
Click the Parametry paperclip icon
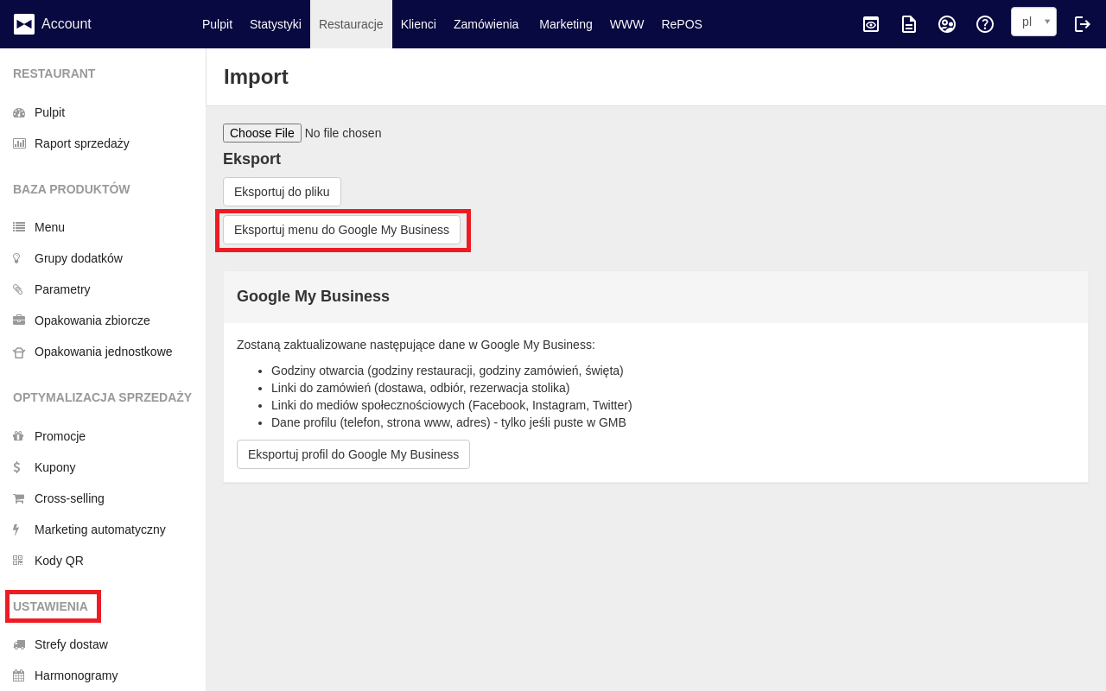pos(17,288)
